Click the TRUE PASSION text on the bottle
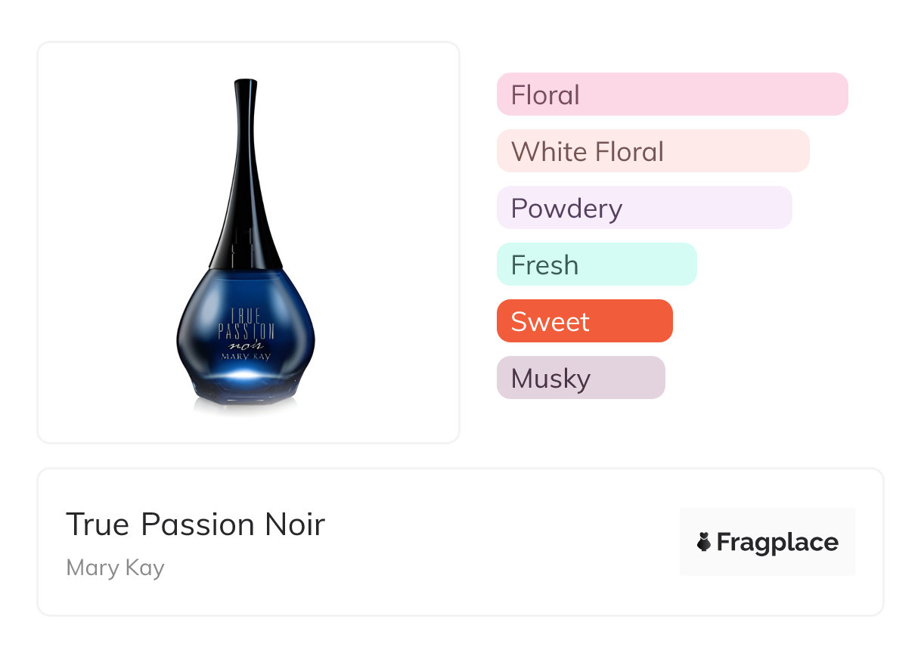Image resolution: width=921 pixels, height=653 pixels. click(246, 320)
